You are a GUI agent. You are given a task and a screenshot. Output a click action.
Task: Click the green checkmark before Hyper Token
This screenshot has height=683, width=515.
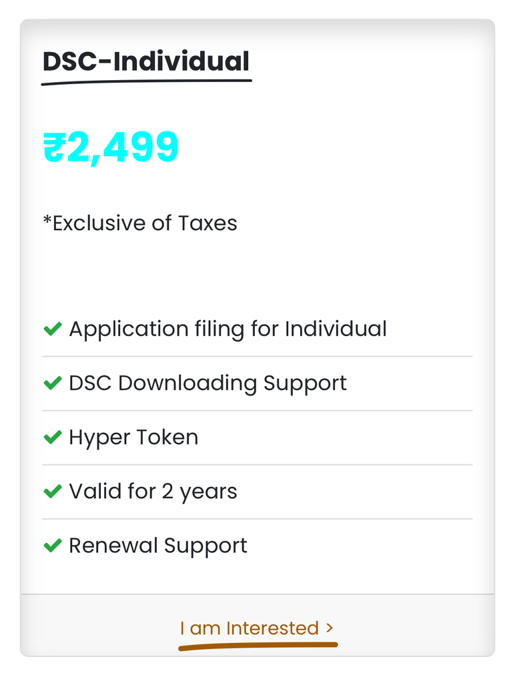[52, 437]
